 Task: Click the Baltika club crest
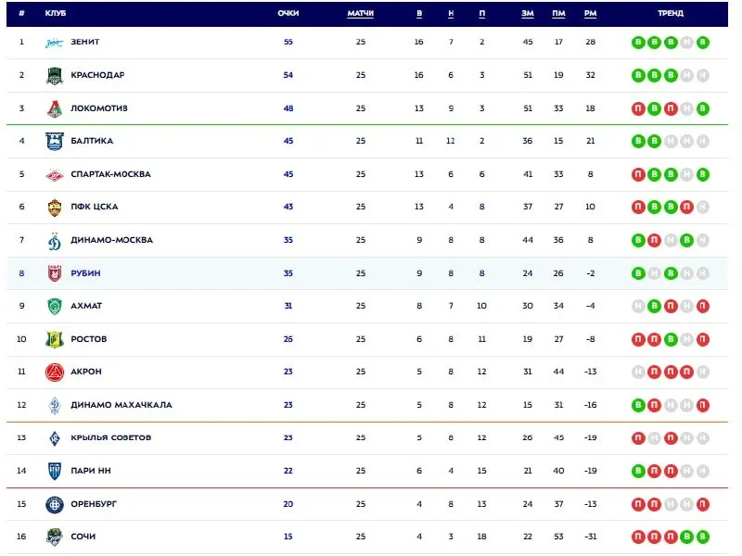[x=55, y=142]
